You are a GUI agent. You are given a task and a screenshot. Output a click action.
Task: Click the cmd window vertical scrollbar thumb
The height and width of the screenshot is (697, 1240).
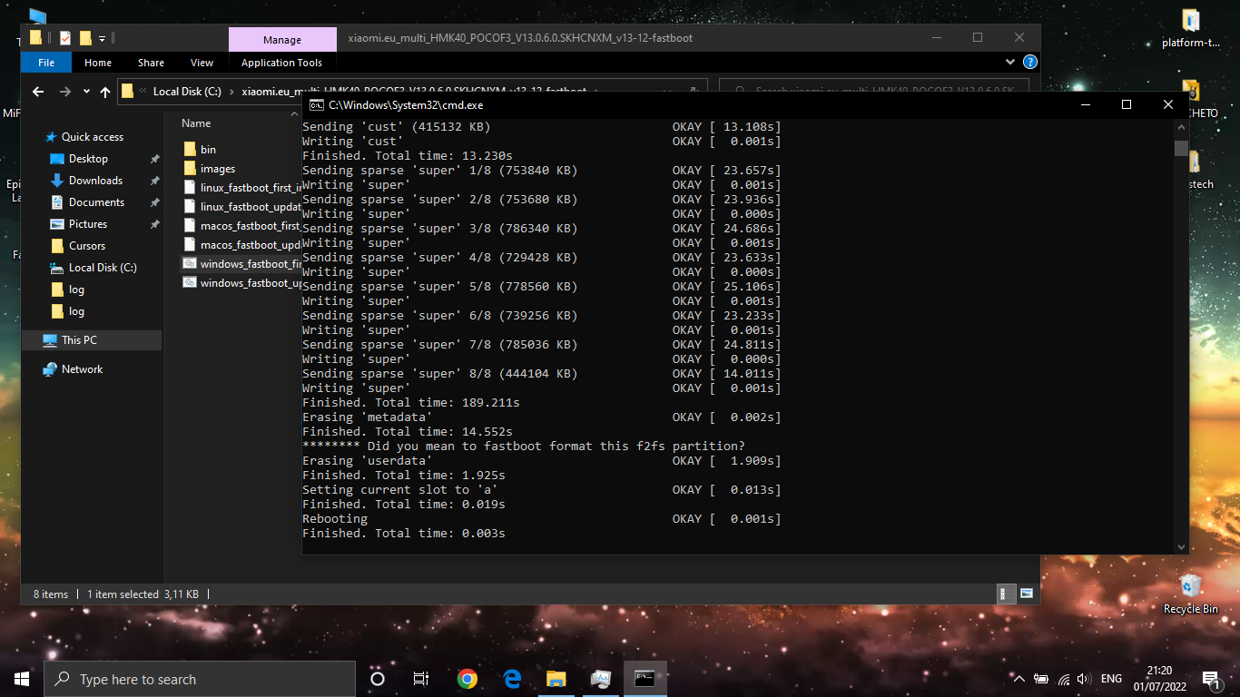click(x=1180, y=149)
